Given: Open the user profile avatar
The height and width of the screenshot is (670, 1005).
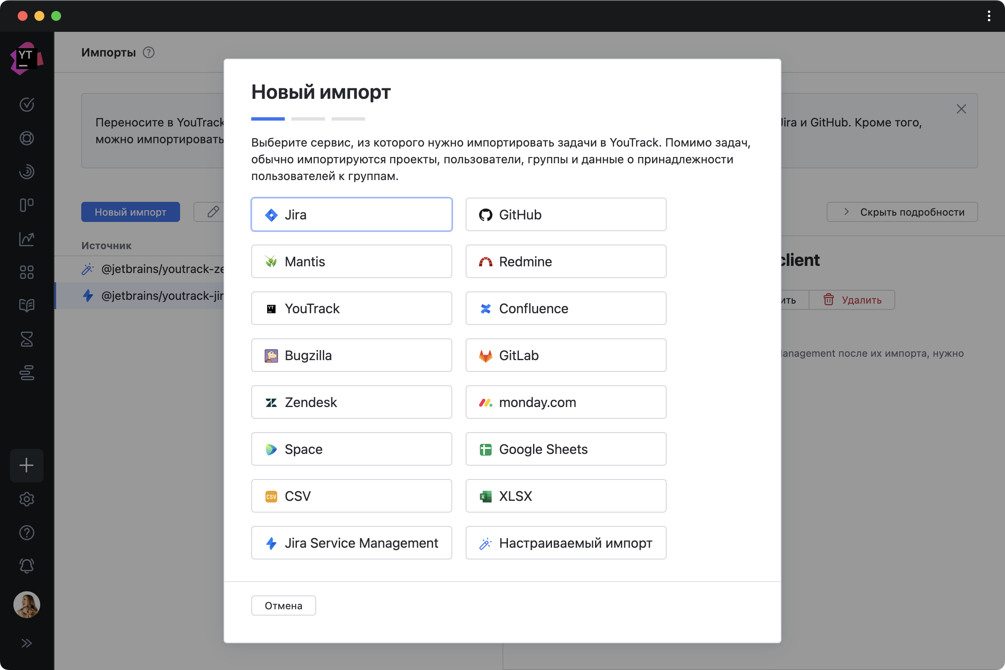Looking at the screenshot, I should (26, 605).
